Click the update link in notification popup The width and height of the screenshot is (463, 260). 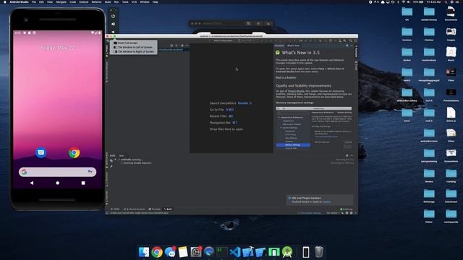(326, 202)
